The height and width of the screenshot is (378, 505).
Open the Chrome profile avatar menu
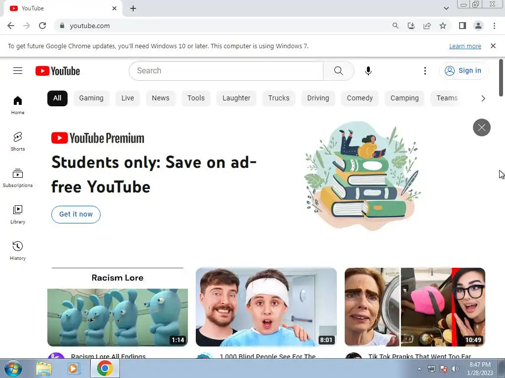coord(478,26)
